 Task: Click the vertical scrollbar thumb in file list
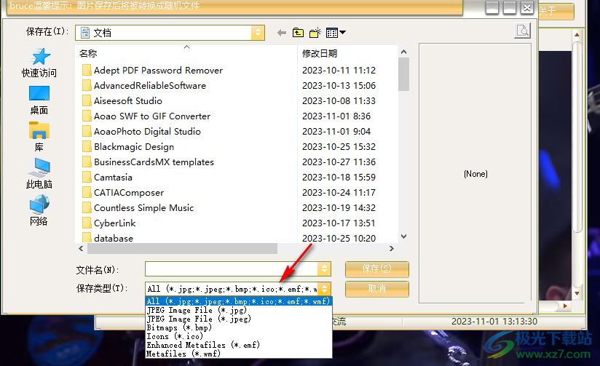point(403,74)
